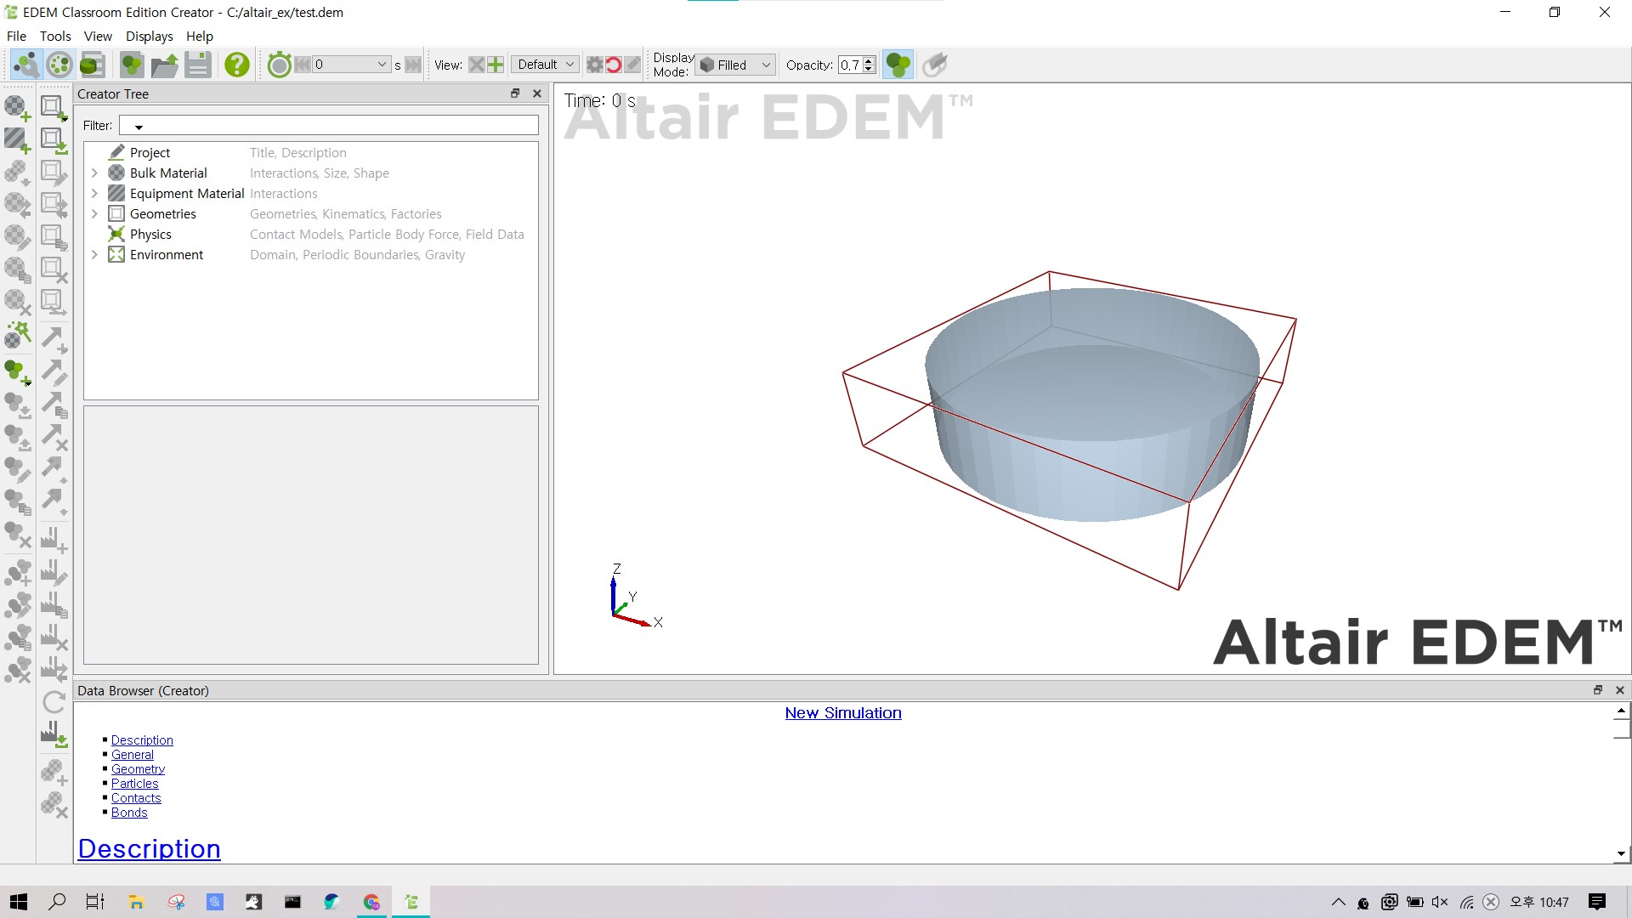Add a new equipment material
Viewport: 1632px width, 918px height.
17,139
